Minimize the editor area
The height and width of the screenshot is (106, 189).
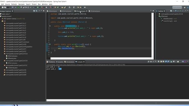pyautogui.click(x=151, y=11)
